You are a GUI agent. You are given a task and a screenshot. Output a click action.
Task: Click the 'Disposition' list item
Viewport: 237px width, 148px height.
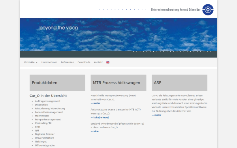point(41,105)
